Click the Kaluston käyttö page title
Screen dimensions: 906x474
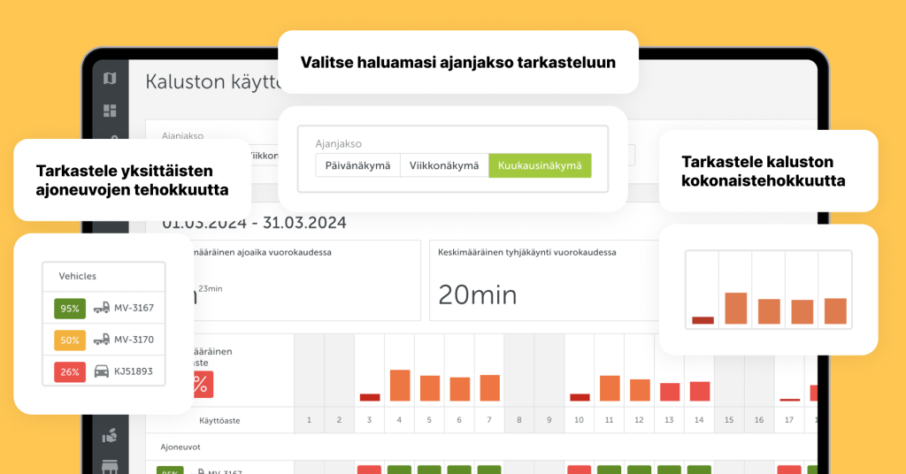(x=212, y=82)
